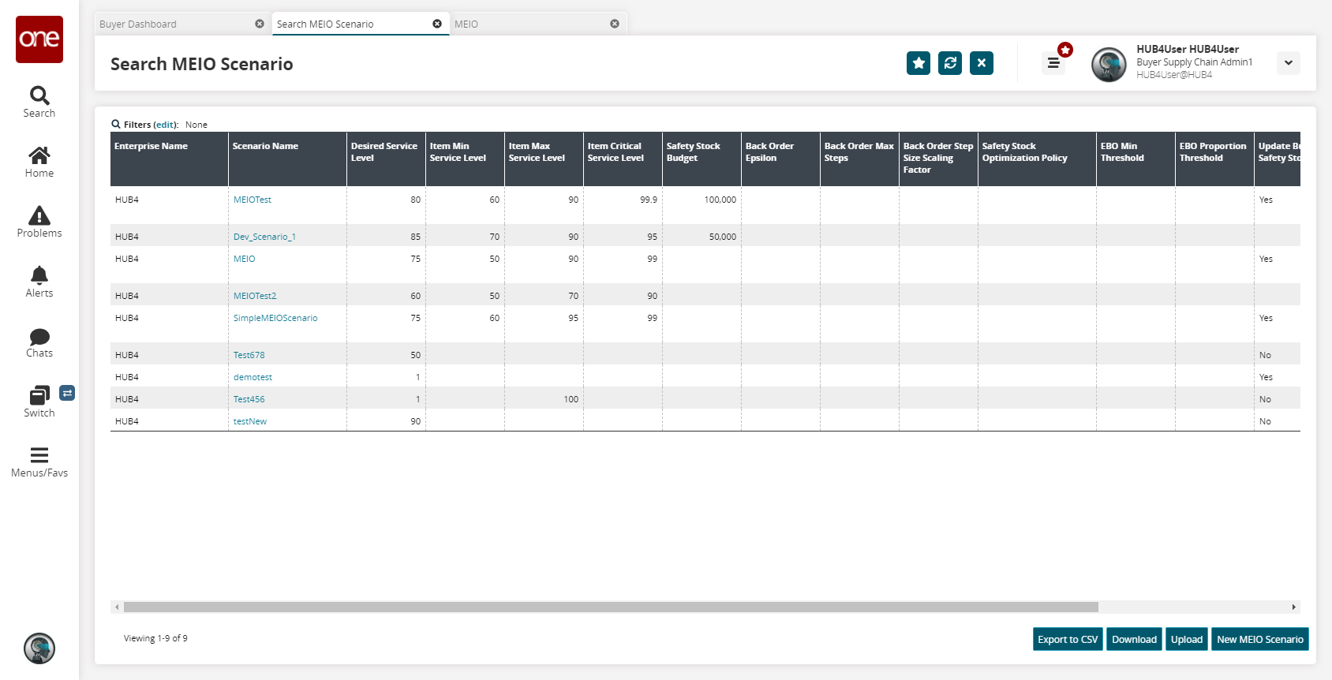Click the Export to CSV button
The width and height of the screenshot is (1332, 680).
tap(1068, 639)
